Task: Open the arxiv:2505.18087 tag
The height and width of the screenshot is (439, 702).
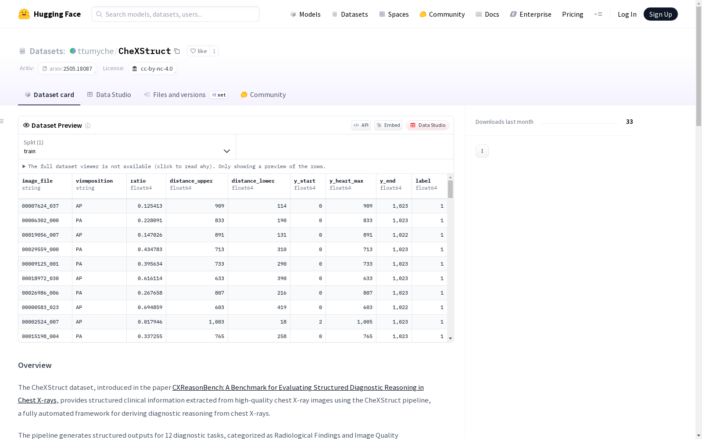Action: [67, 68]
